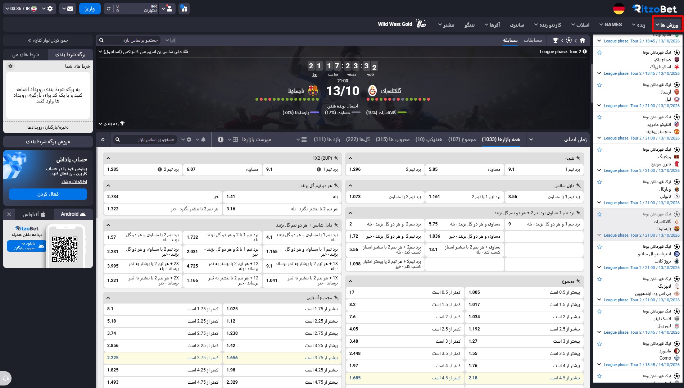Click the فروش برگه شرط بندی button
The image size is (684, 388).
48,142
